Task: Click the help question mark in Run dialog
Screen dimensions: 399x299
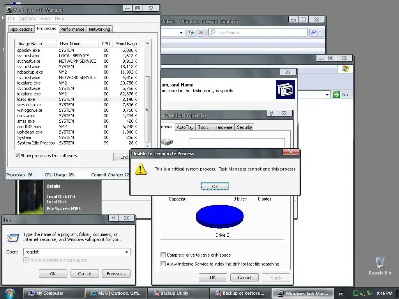Action: point(113,218)
